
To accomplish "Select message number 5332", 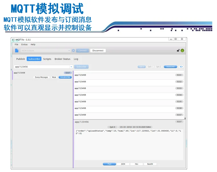I will coord(129,83).
